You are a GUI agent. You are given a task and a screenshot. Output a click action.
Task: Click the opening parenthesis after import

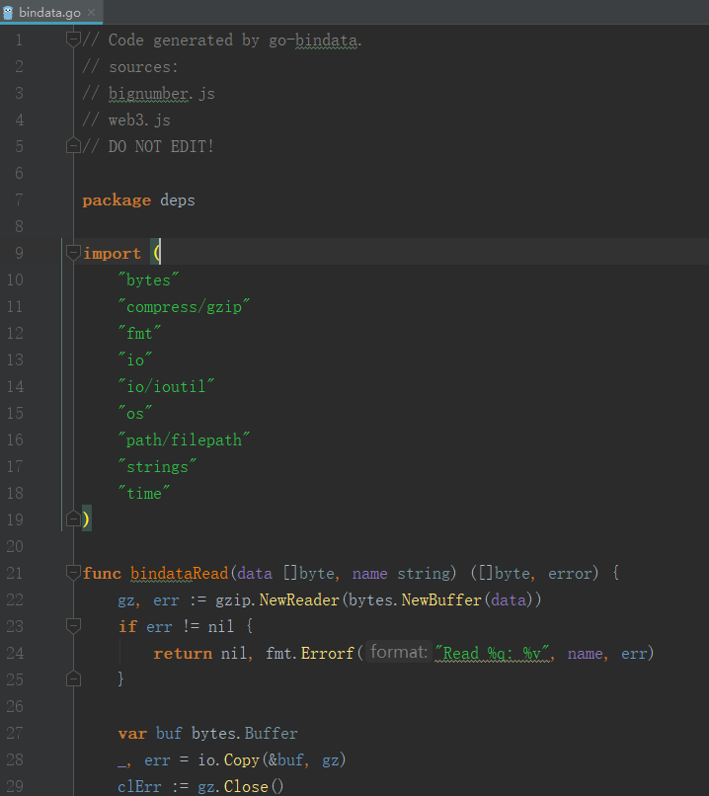pyautogui.click(x=157, y=254)
